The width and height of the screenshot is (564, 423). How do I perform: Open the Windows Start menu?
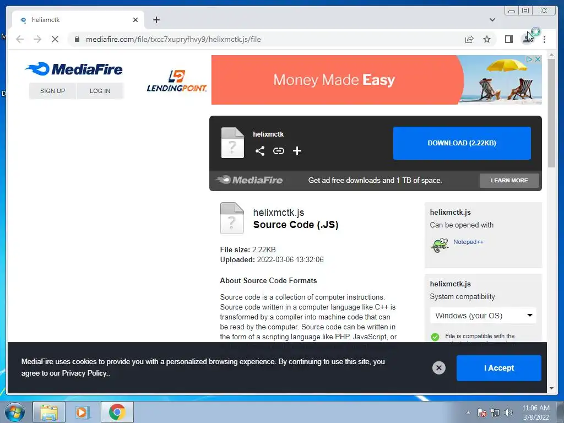tap(14, 412)
